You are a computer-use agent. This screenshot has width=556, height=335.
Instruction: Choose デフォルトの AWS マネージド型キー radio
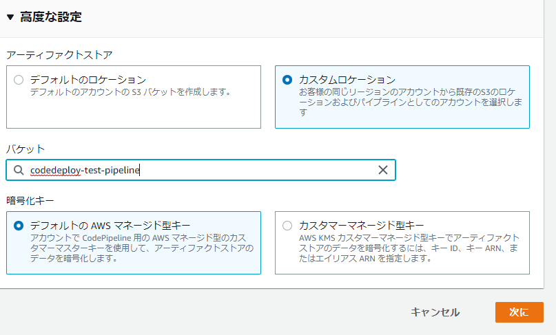[19, 226]
